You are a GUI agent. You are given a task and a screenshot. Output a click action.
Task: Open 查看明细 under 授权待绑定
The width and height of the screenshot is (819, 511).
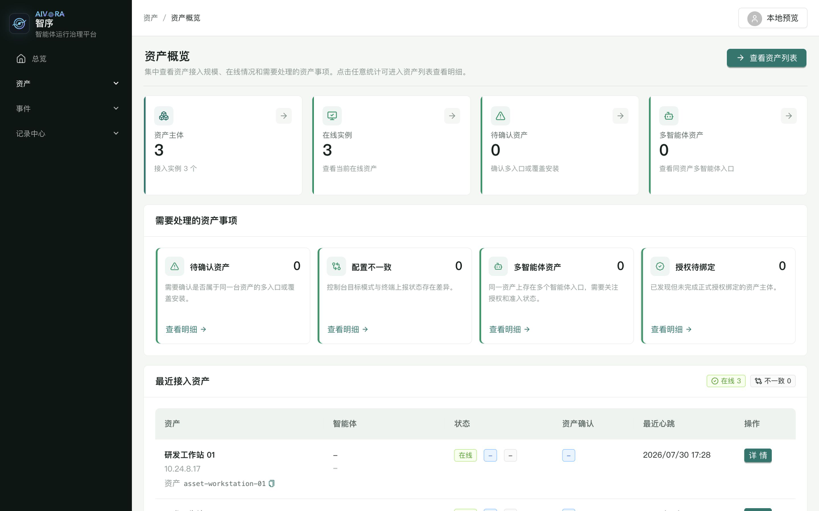671,329
